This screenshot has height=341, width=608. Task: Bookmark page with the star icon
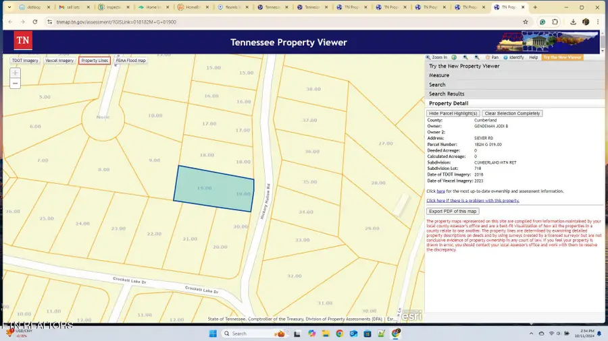(x=526, y=22)
